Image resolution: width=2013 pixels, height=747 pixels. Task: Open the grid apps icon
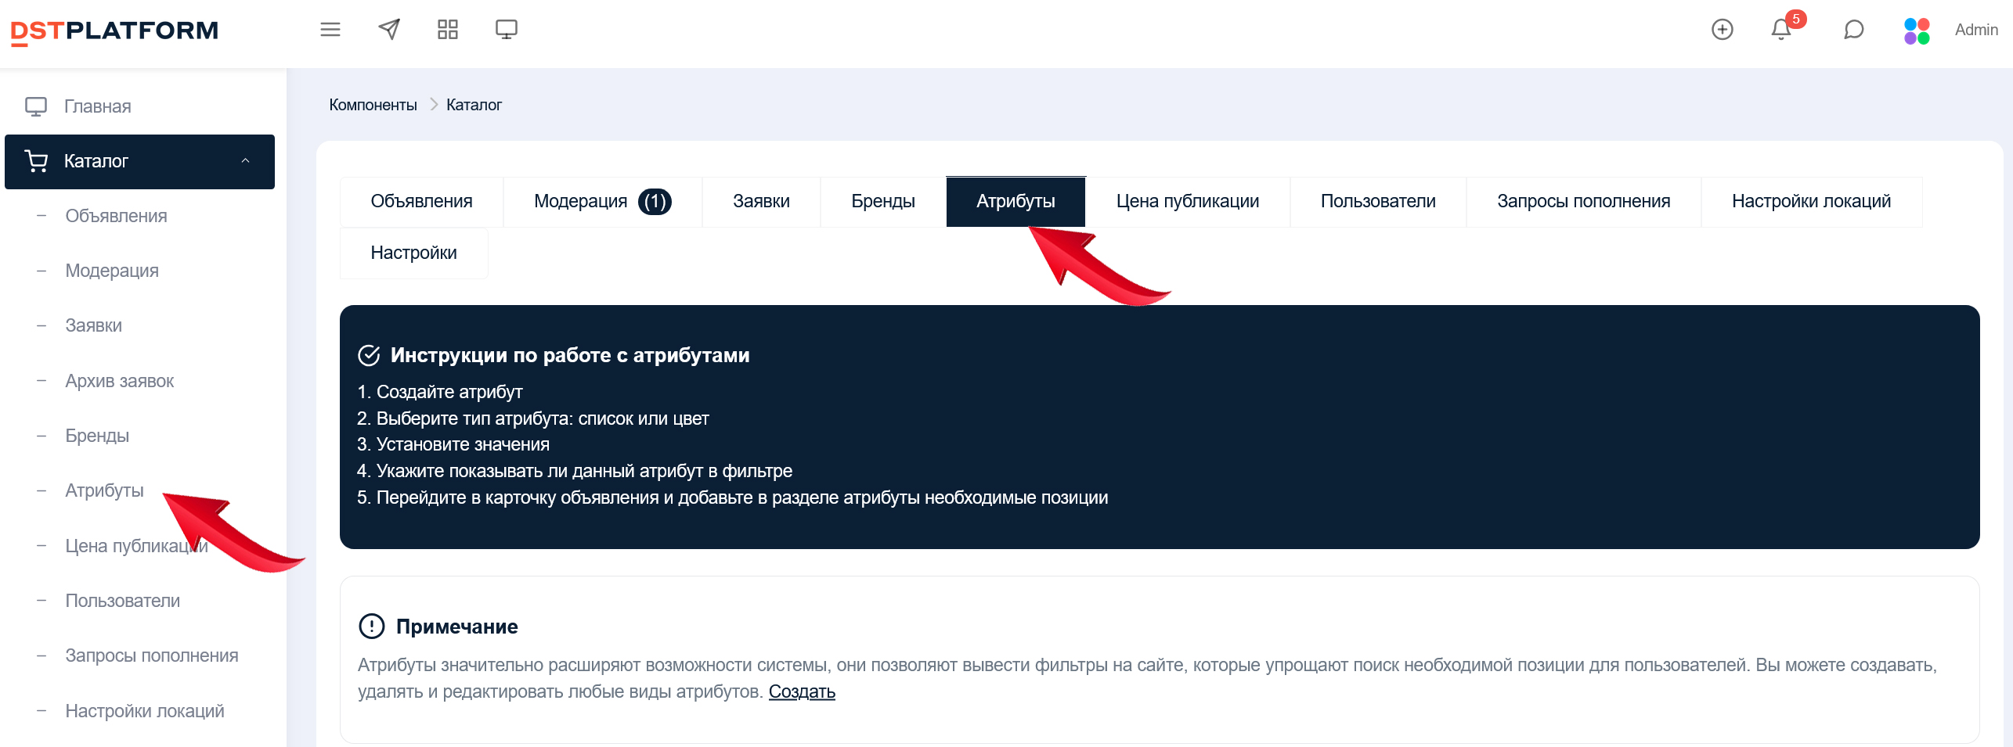(x=447, y=30)
